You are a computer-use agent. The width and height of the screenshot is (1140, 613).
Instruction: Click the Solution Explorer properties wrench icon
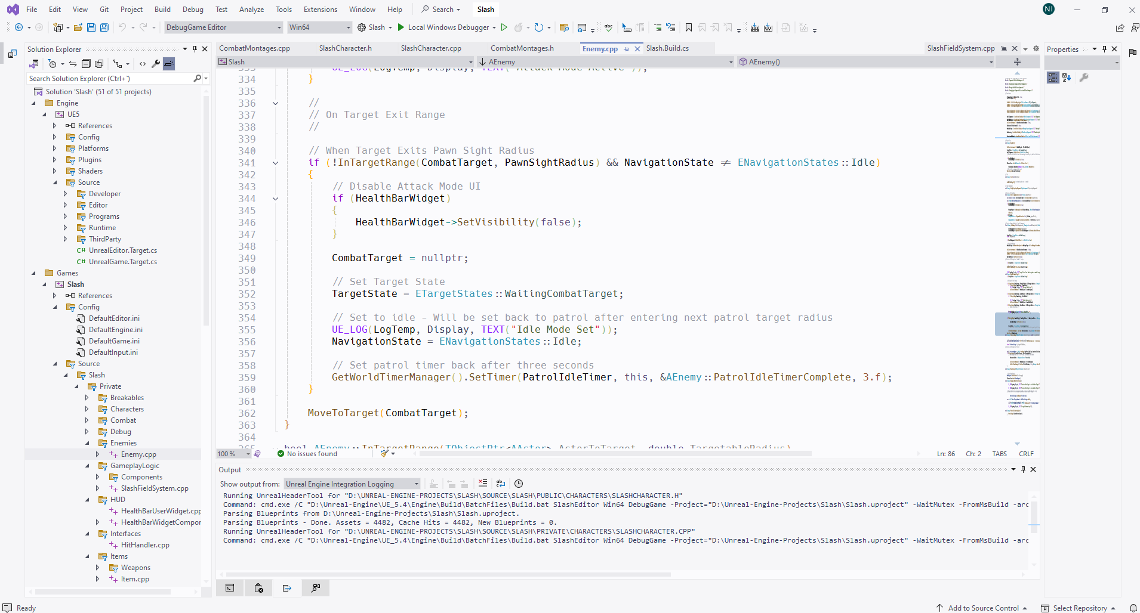(156, 64)
